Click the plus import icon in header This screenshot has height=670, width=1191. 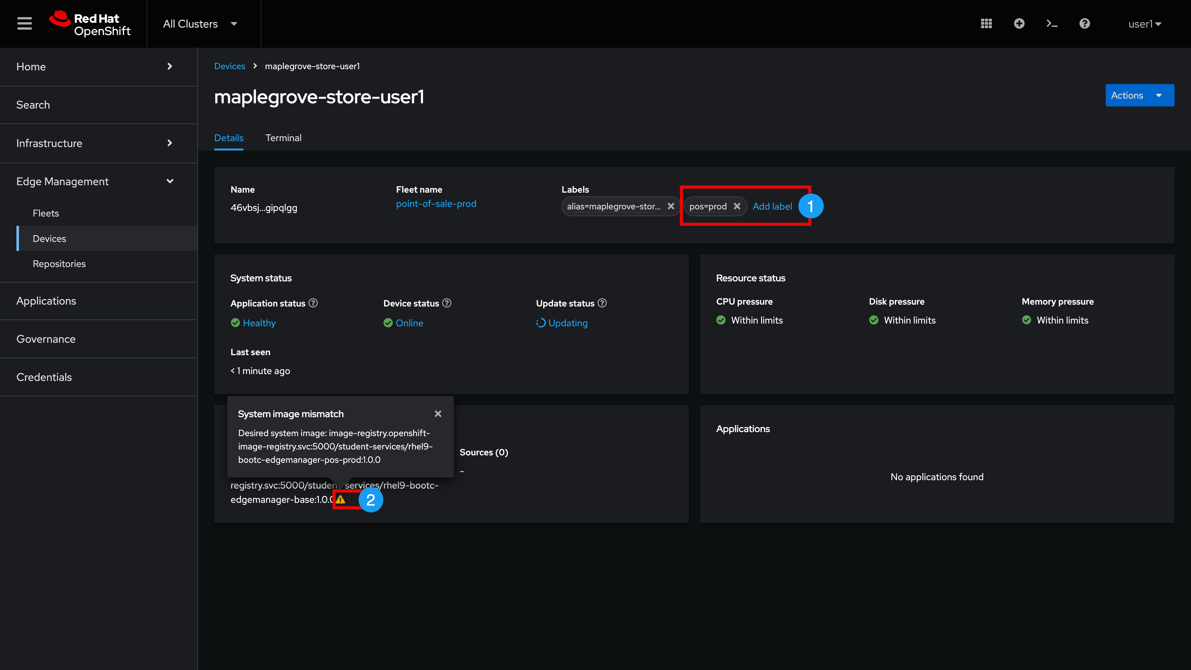[1019, 24]
